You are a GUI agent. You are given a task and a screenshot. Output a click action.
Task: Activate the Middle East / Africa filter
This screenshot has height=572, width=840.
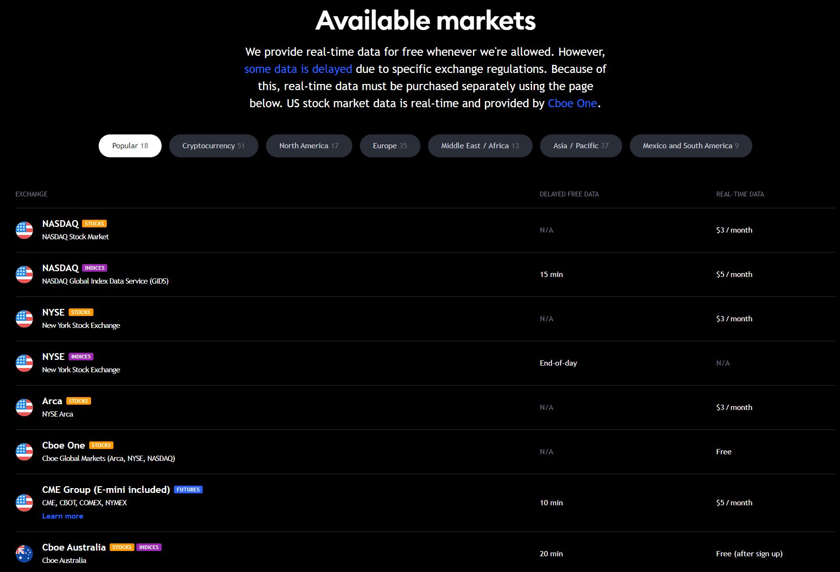coord(480,145)
